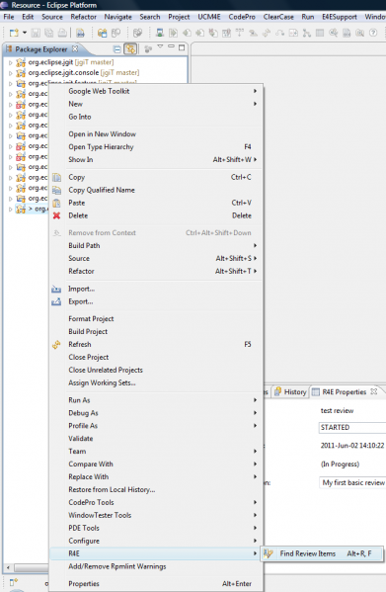Expand the Build Path submenu

156,246
